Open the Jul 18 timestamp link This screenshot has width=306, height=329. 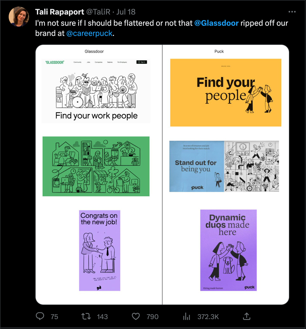[126, 12]
